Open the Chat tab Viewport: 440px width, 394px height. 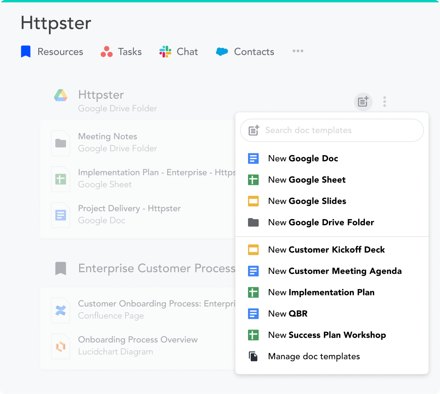tap(179, 52)
